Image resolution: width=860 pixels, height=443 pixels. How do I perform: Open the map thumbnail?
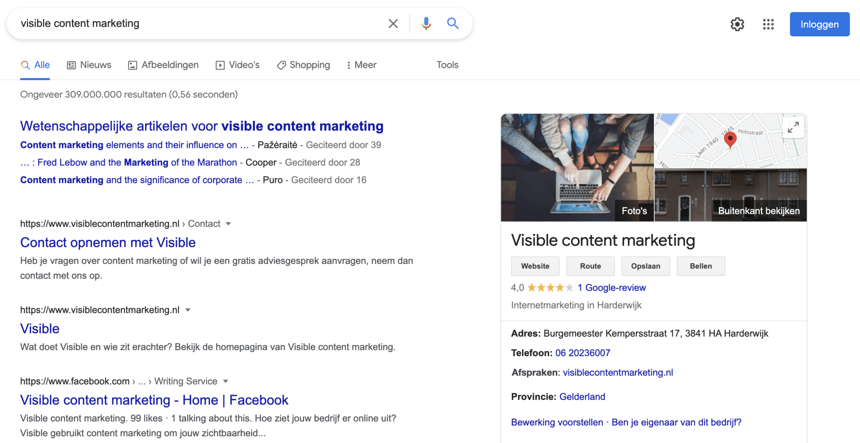point(731,141)
